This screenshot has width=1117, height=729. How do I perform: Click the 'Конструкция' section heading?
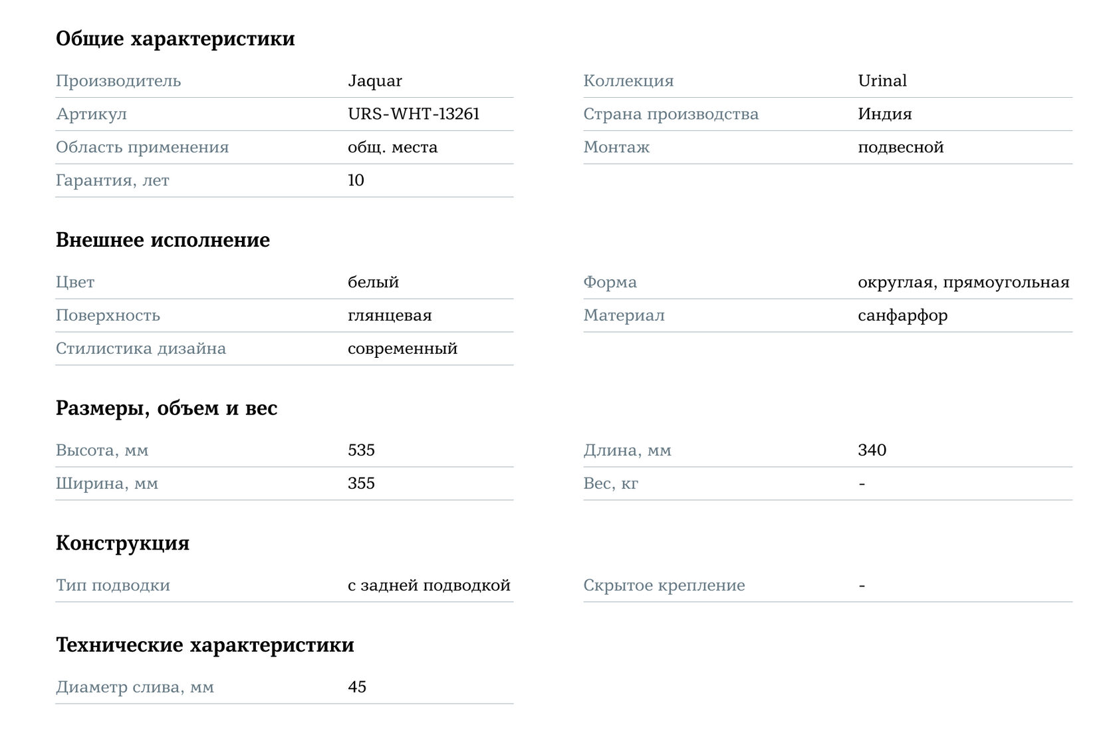(122, 543)
